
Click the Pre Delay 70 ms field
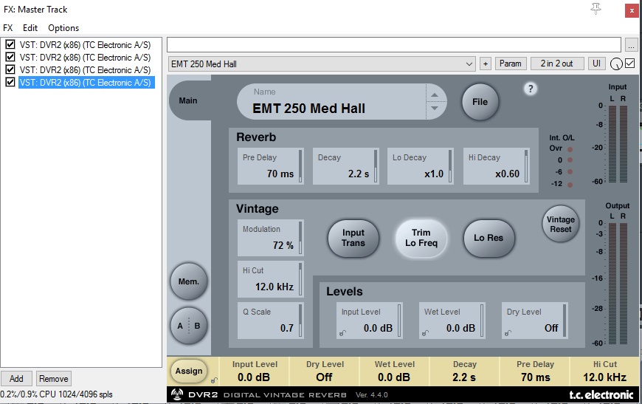[x=271, y=166]
